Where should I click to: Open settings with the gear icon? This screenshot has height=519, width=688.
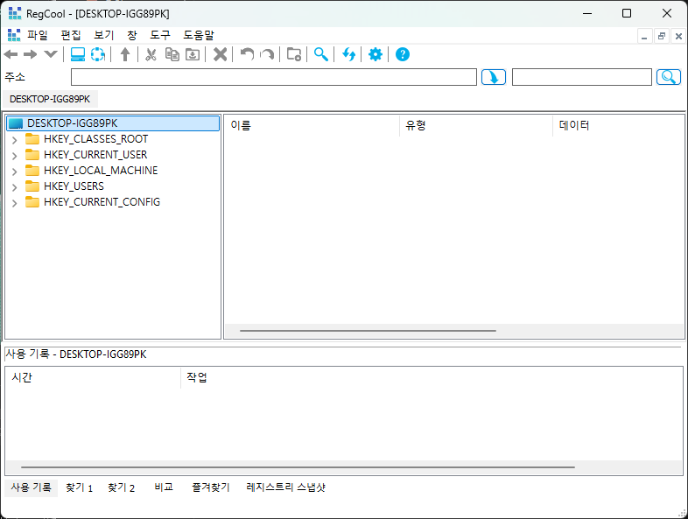376,54
